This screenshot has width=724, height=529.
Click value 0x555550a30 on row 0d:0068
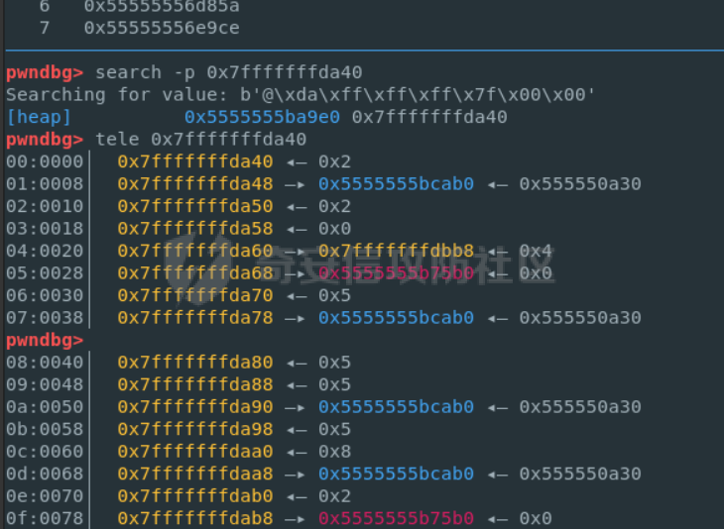[x=580, y=474]
